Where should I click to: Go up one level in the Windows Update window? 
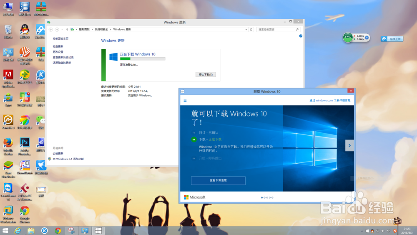tap(67, 30)
